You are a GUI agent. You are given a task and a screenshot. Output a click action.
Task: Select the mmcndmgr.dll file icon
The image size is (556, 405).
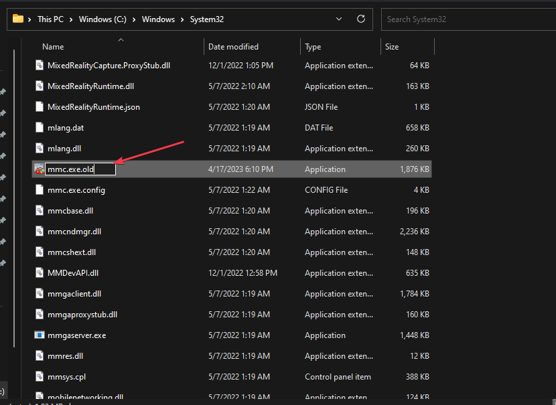coord(40,232)
